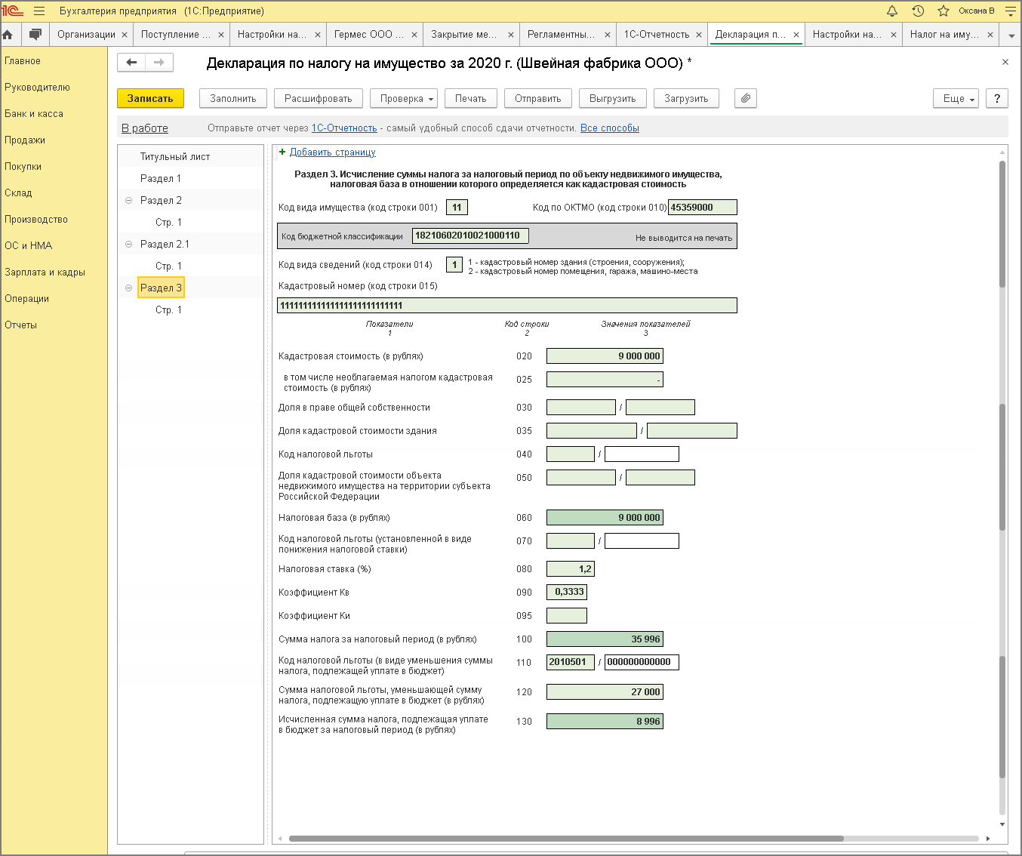1022x856 pixels.
Task: Click the empty Коэффициент Ки field 095
Action: (567, 615)
